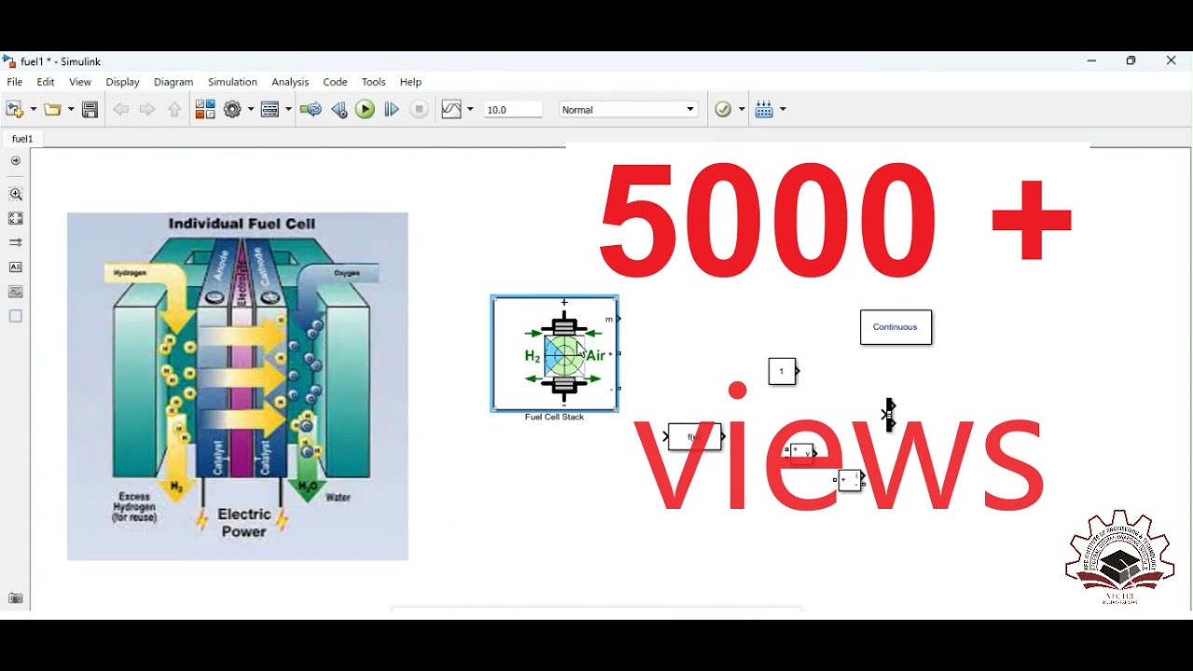Click the Fit to View icon

tap(16, 219)
